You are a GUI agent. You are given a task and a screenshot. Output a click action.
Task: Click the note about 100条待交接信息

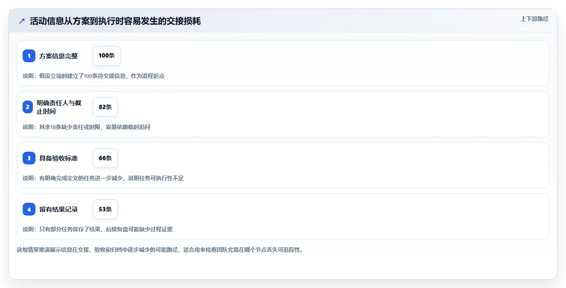click(x=94, y=76)
